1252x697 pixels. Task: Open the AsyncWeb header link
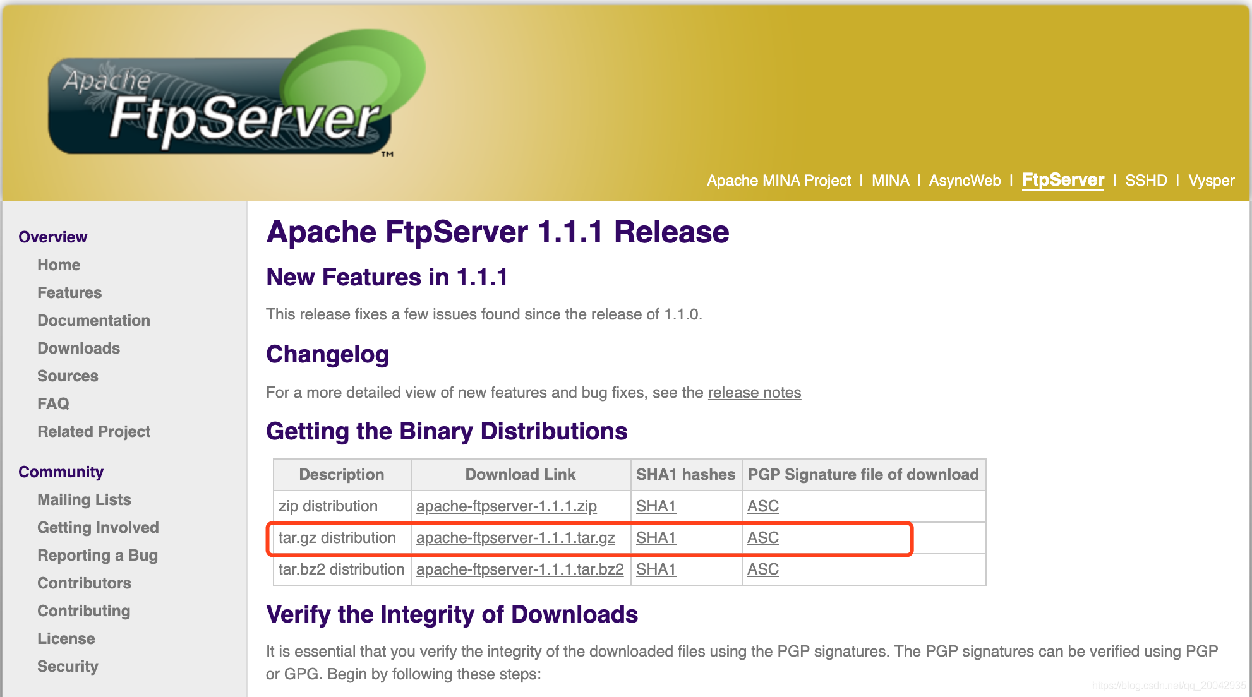(965, 181)
